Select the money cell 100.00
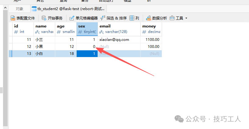 [x=151, y=47]
